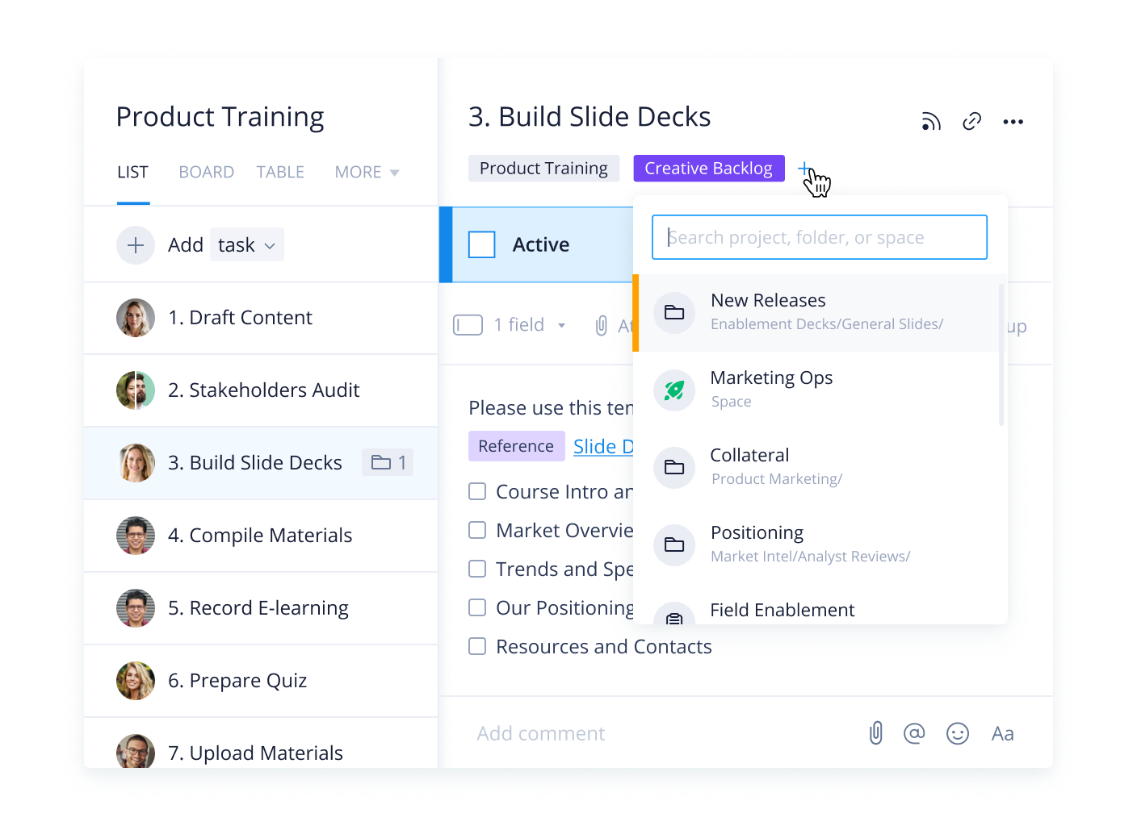Click the attachment paperclip in comment bar
Viewport: 1137px width, 826px height.
(x=875, y=733)
